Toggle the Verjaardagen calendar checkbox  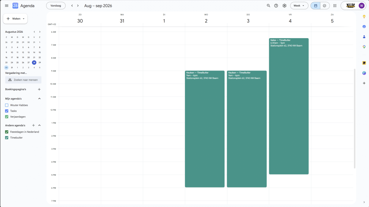point(6,117)
